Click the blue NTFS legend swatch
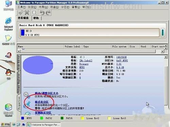Screen dimensions: 170x127 22,118
